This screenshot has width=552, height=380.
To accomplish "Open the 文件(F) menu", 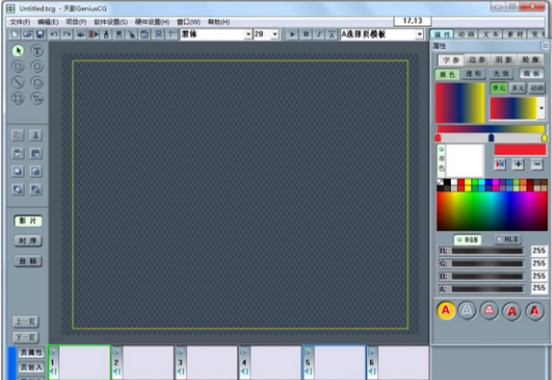I will (x=20, y=20).
